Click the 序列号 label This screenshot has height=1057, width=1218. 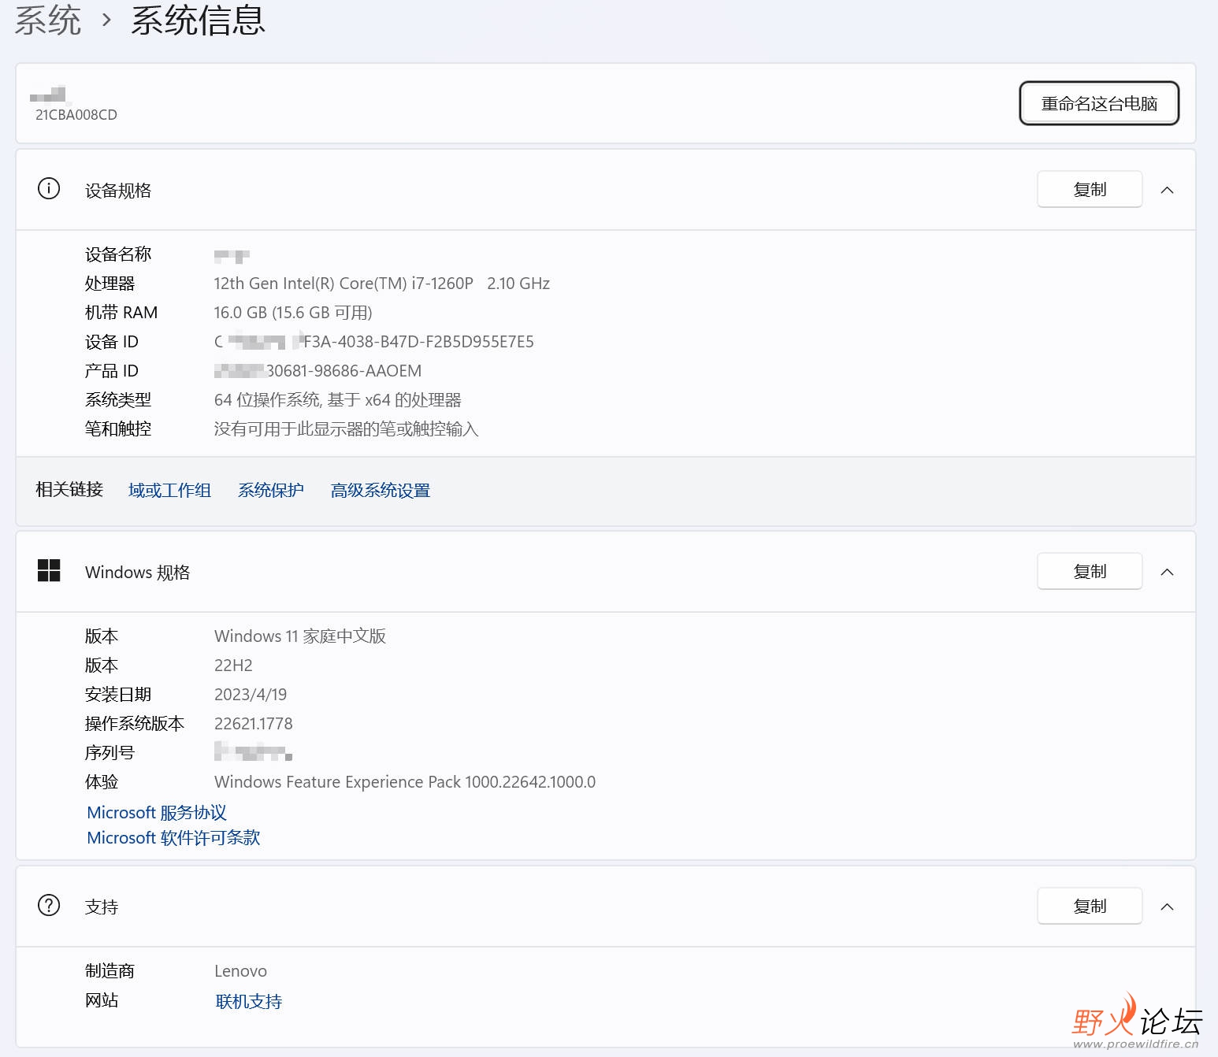110,752
